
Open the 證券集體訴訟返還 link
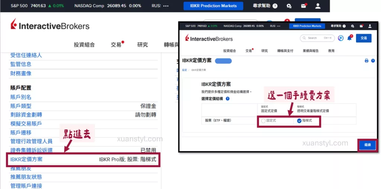31,150
